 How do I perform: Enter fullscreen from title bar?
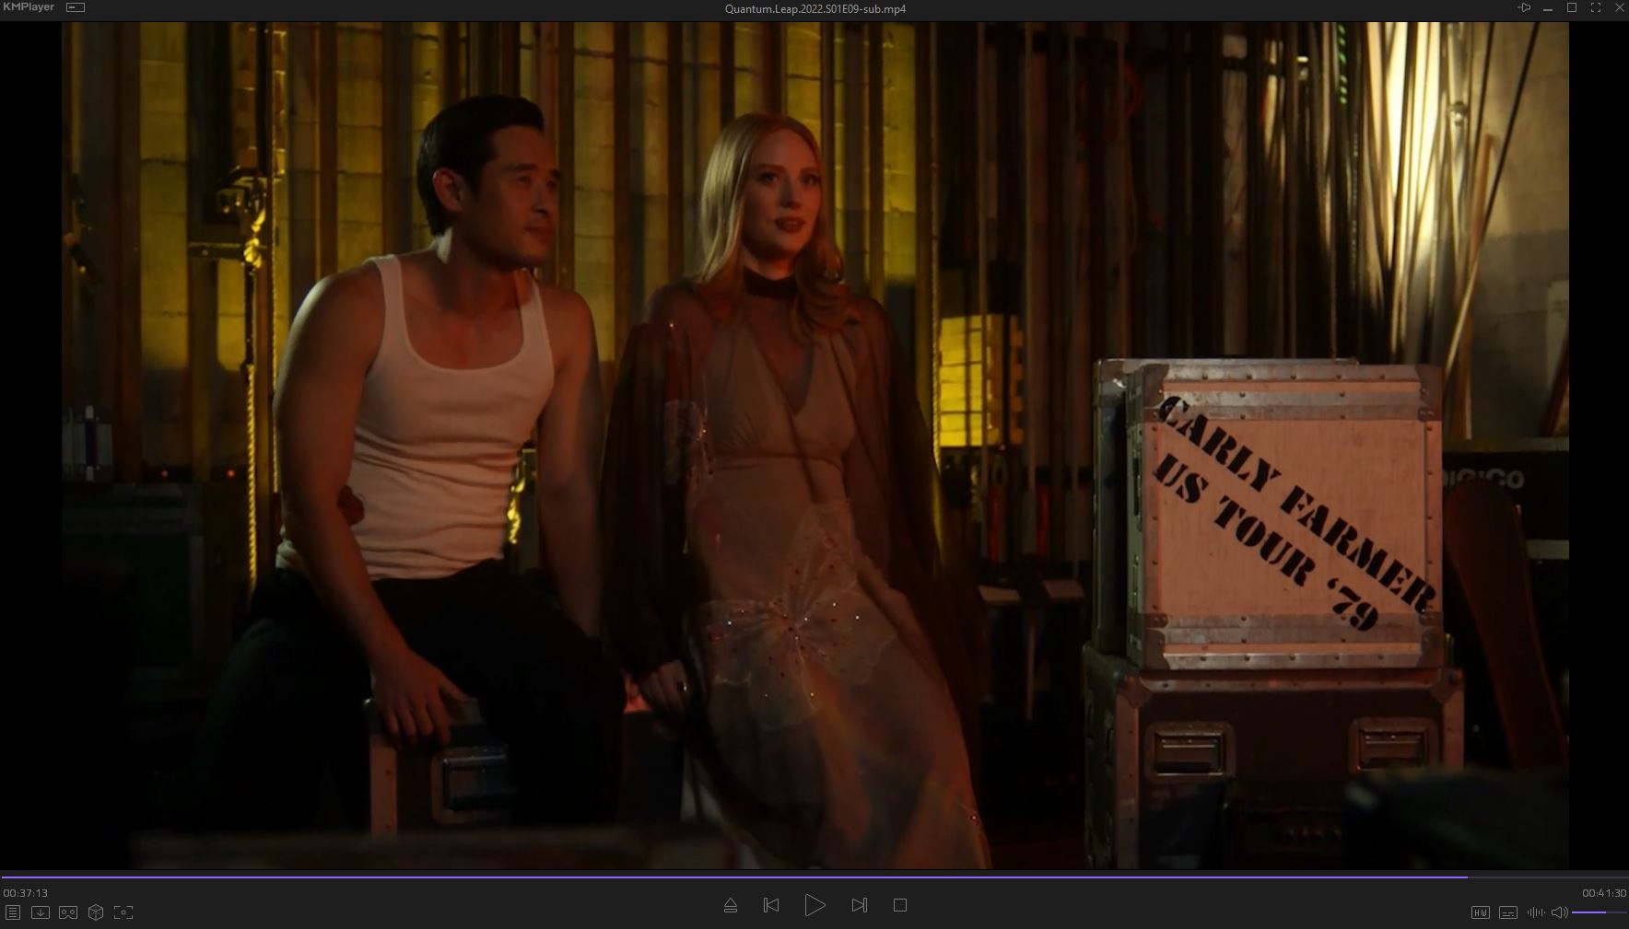tap(1596, 7)
